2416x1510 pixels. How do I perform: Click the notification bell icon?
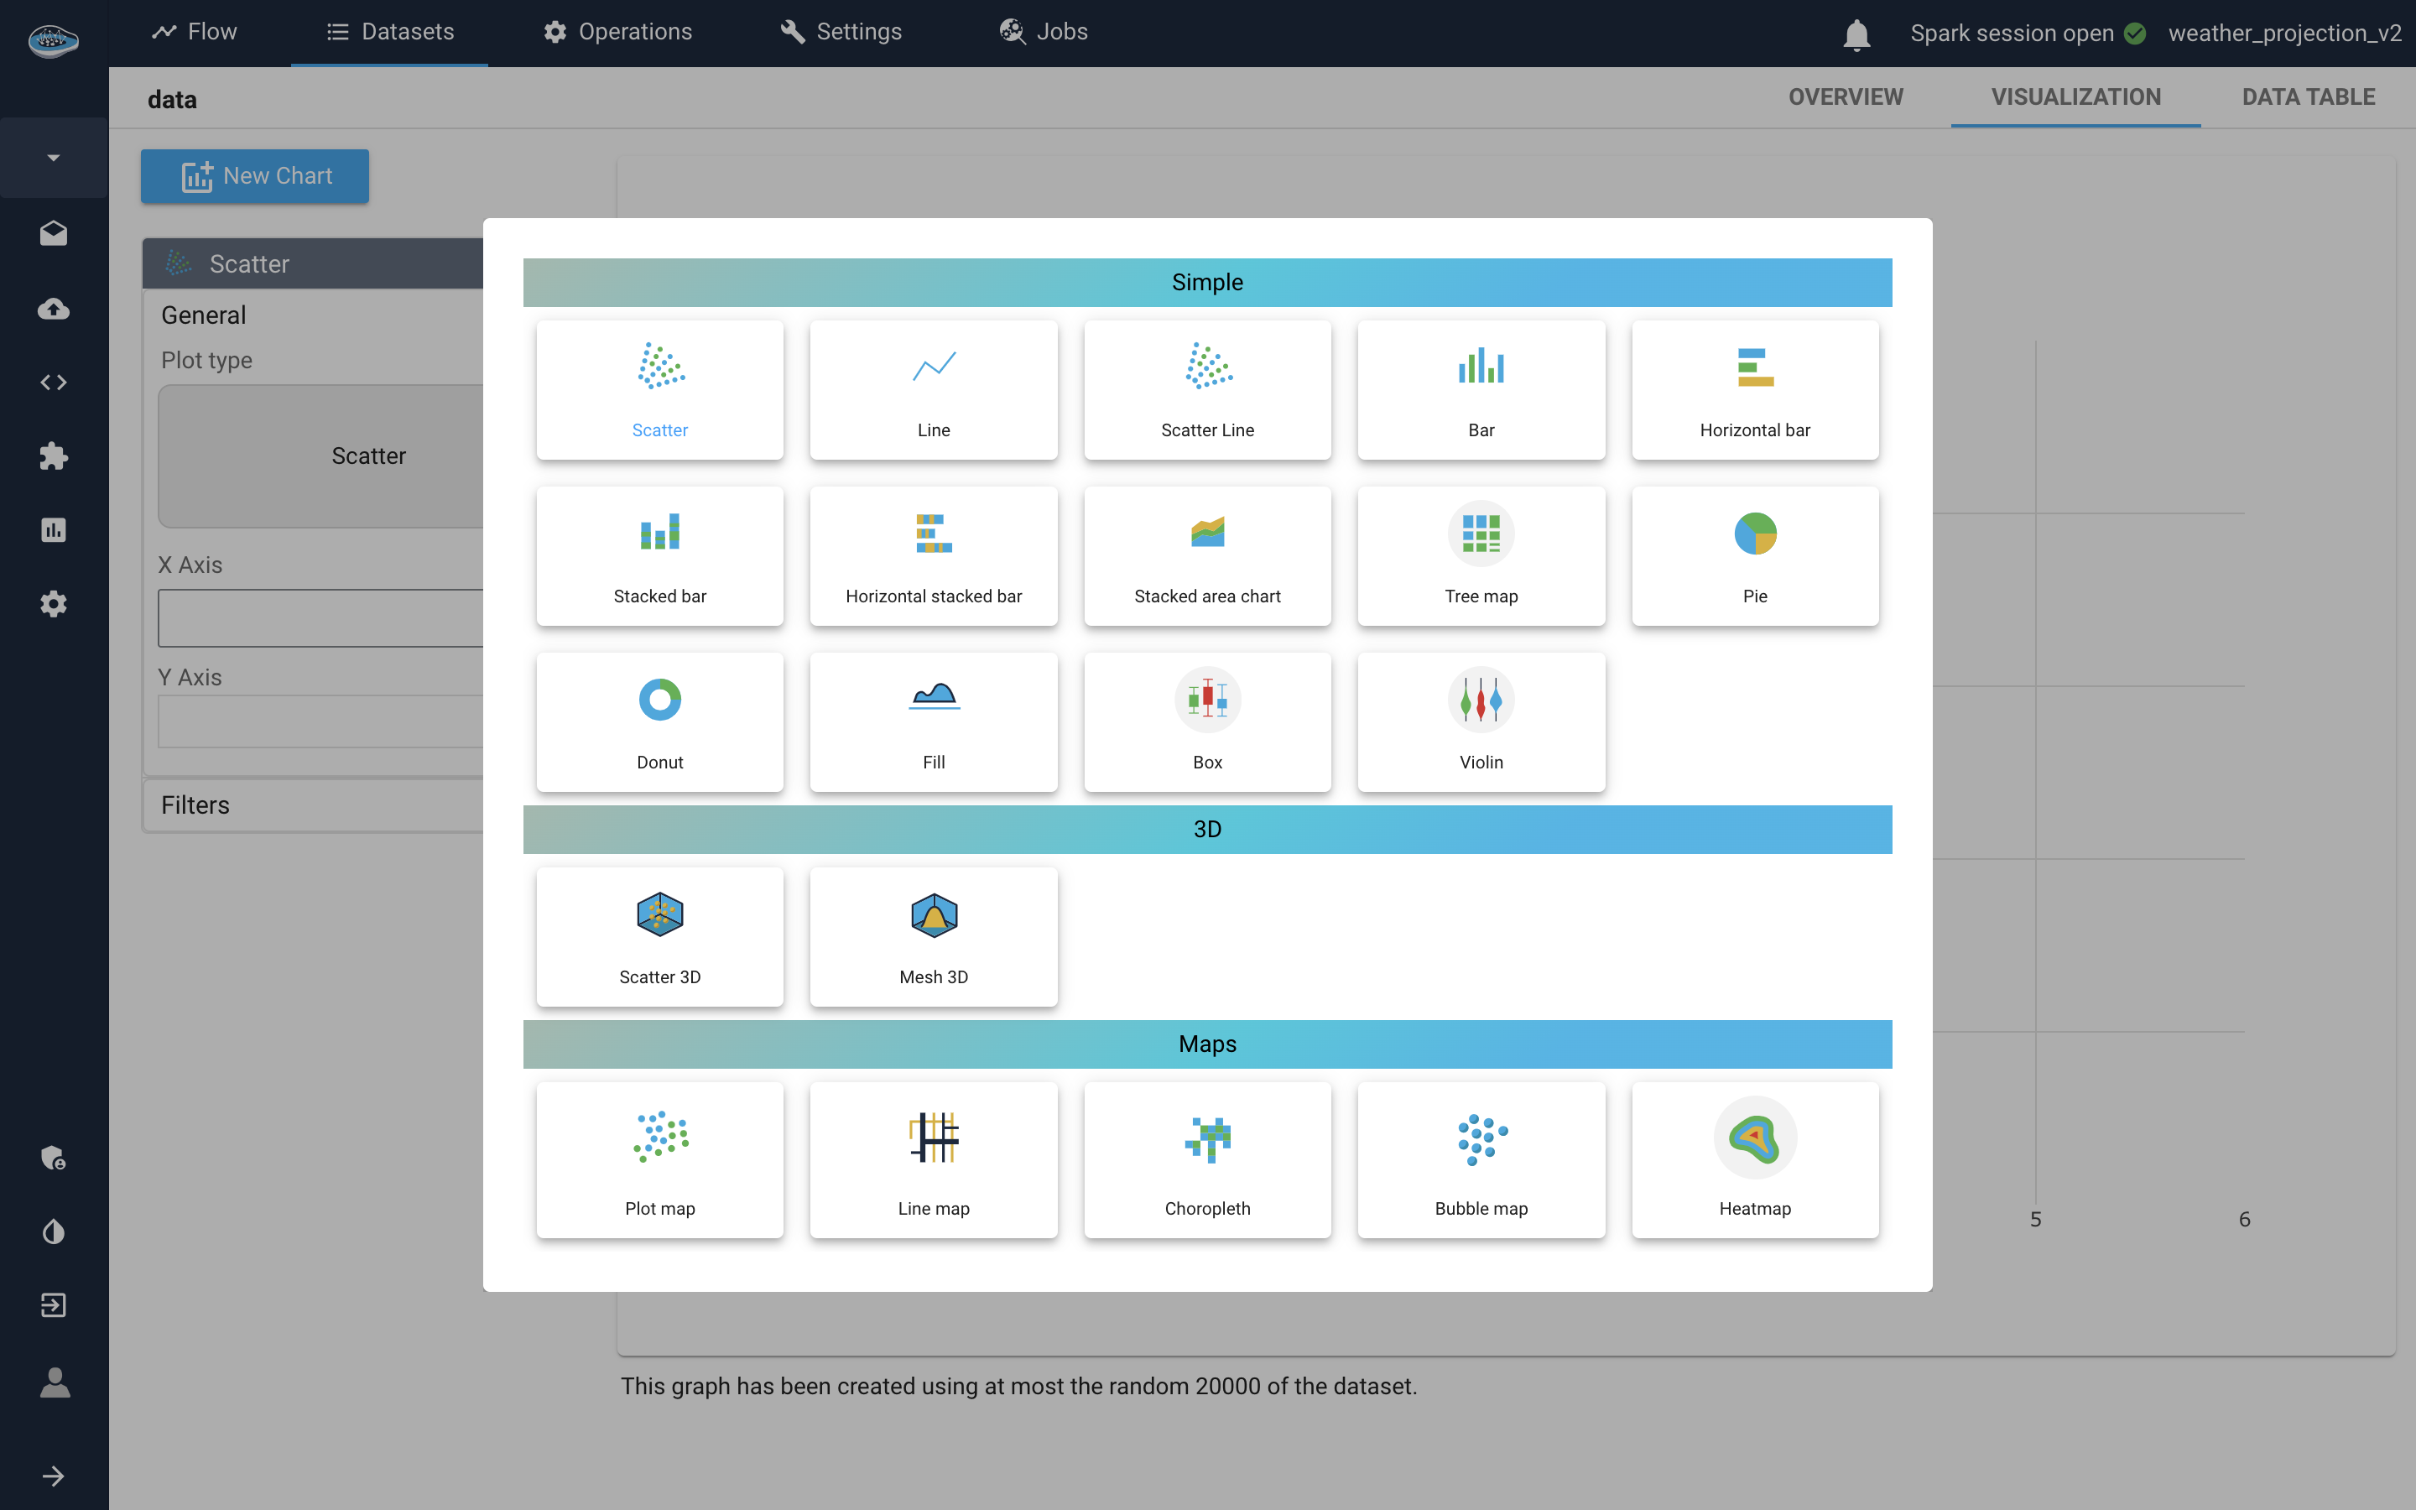(x=1856, y=34)
